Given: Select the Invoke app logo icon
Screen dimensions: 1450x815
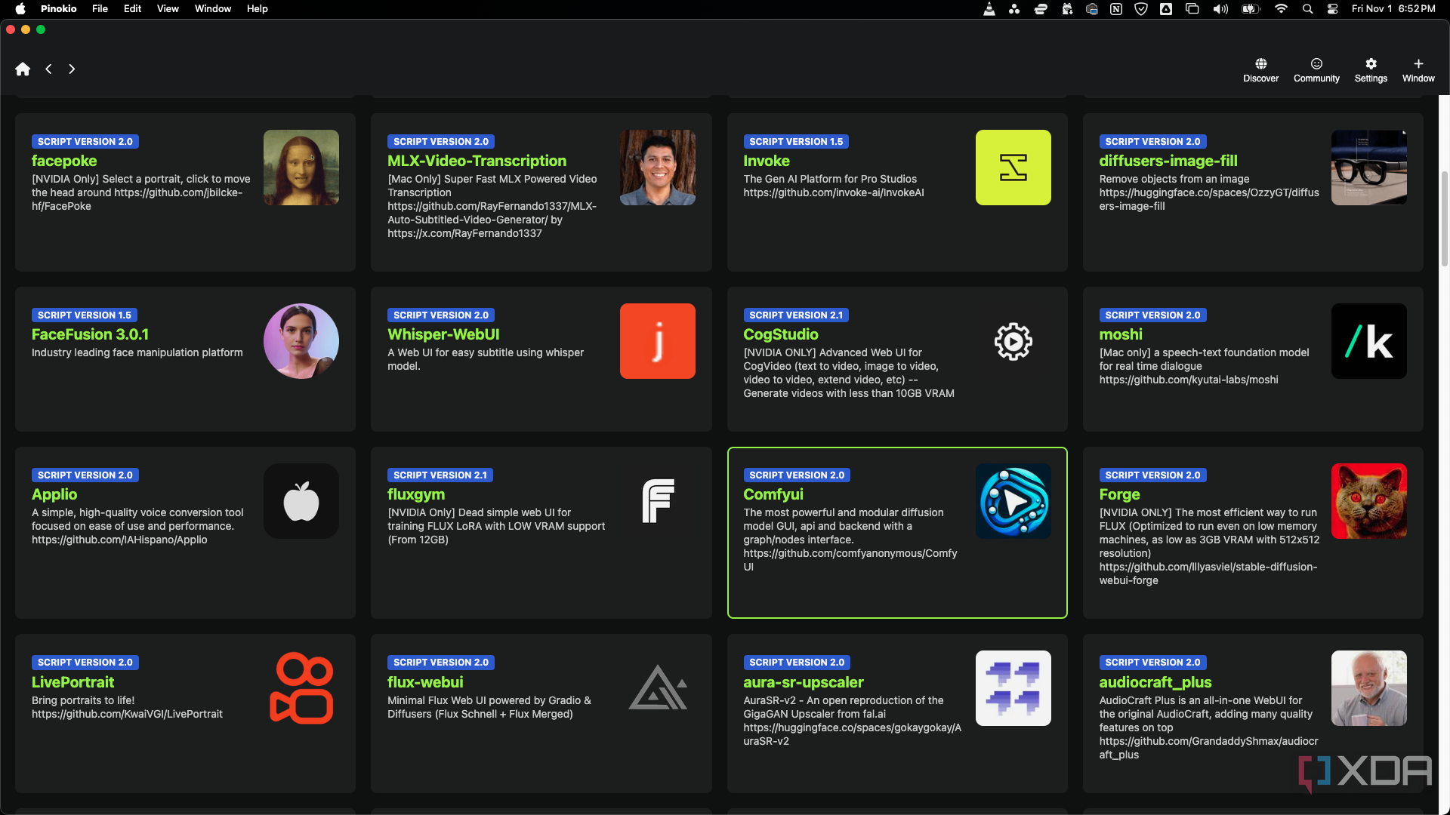Looking at the screenshot, I should click(1013, 168).
